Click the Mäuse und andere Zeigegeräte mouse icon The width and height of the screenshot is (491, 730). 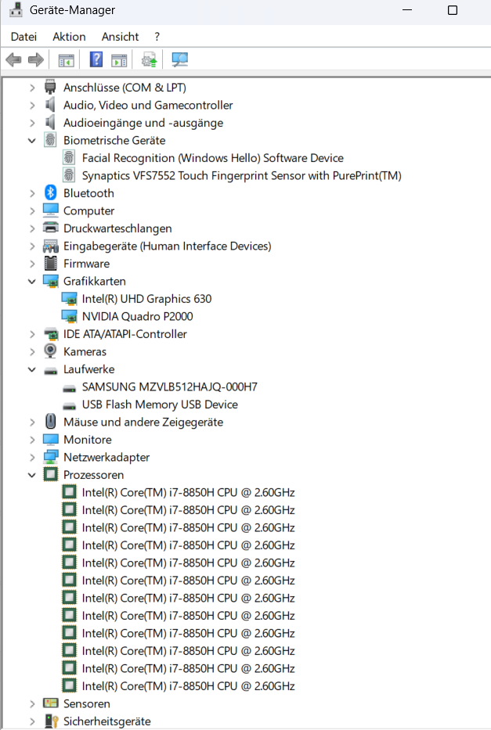point(50,421)
